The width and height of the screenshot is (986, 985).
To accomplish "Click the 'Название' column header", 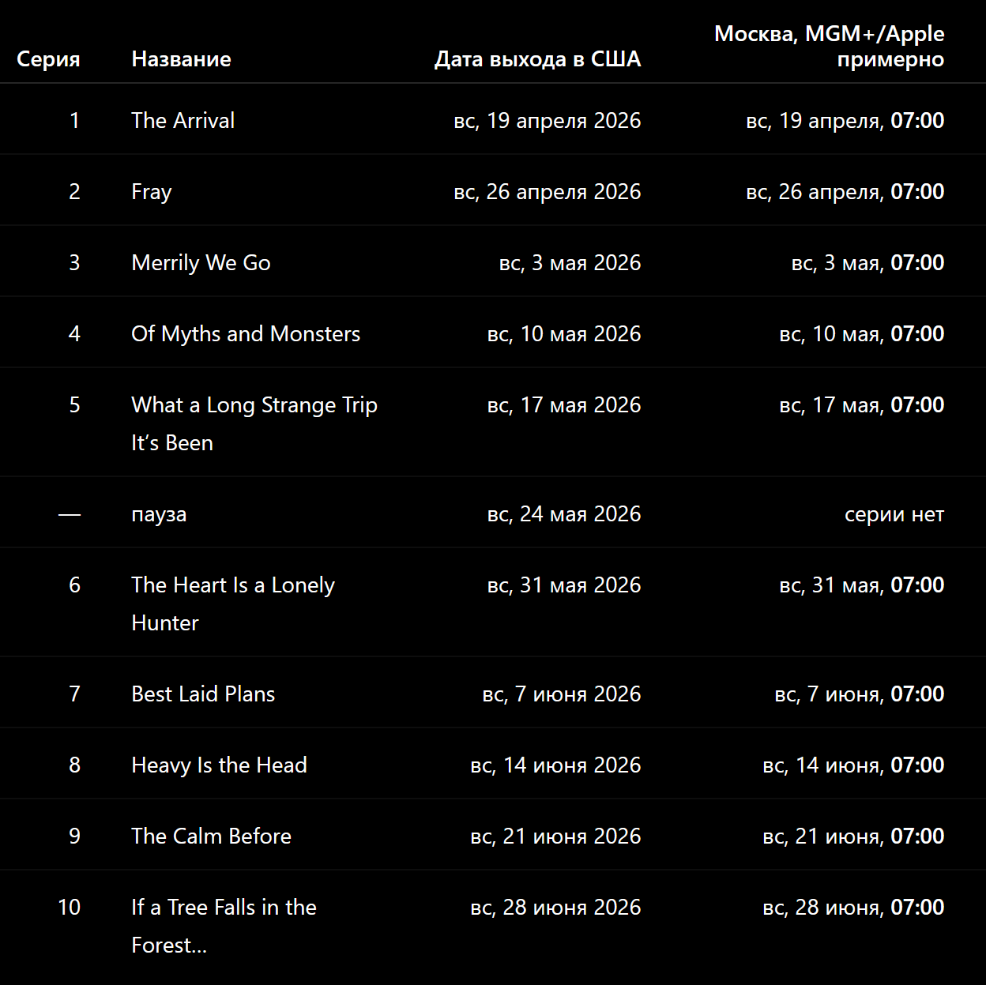I will pos(181,59).
